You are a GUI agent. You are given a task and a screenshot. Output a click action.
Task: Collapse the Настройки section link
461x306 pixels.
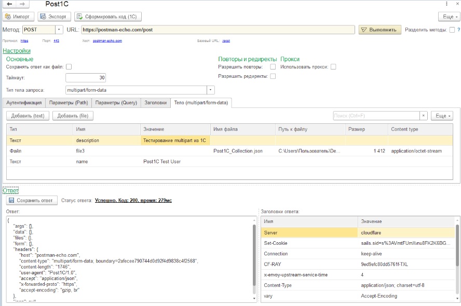(x=17, y=51)
